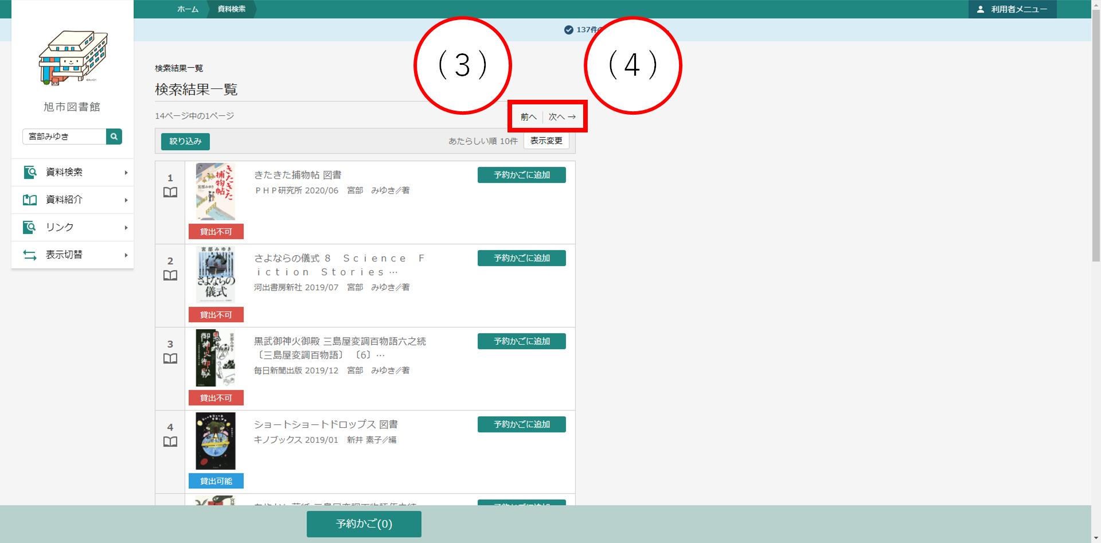Click the checkmark icon beside 137件
Screen dimensions: 1101x543
569,30
